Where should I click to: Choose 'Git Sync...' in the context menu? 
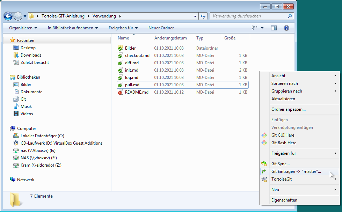click(300, 164)
